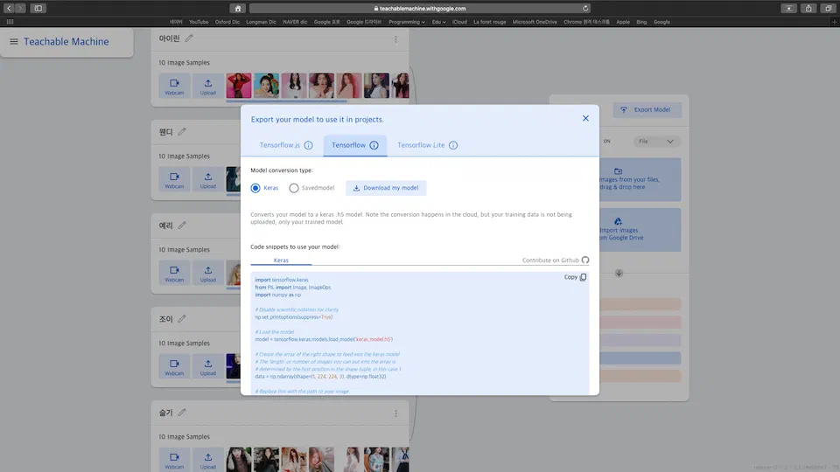Open the Teachable Machine hamburger menu
This screenshot has width=840, height=472.
(13, 41)
